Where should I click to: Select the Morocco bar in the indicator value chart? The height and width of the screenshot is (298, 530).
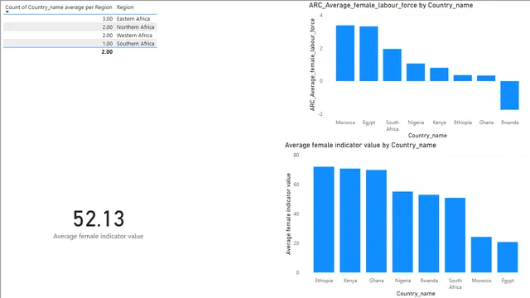pyautogui.click(x=481, y=255)
